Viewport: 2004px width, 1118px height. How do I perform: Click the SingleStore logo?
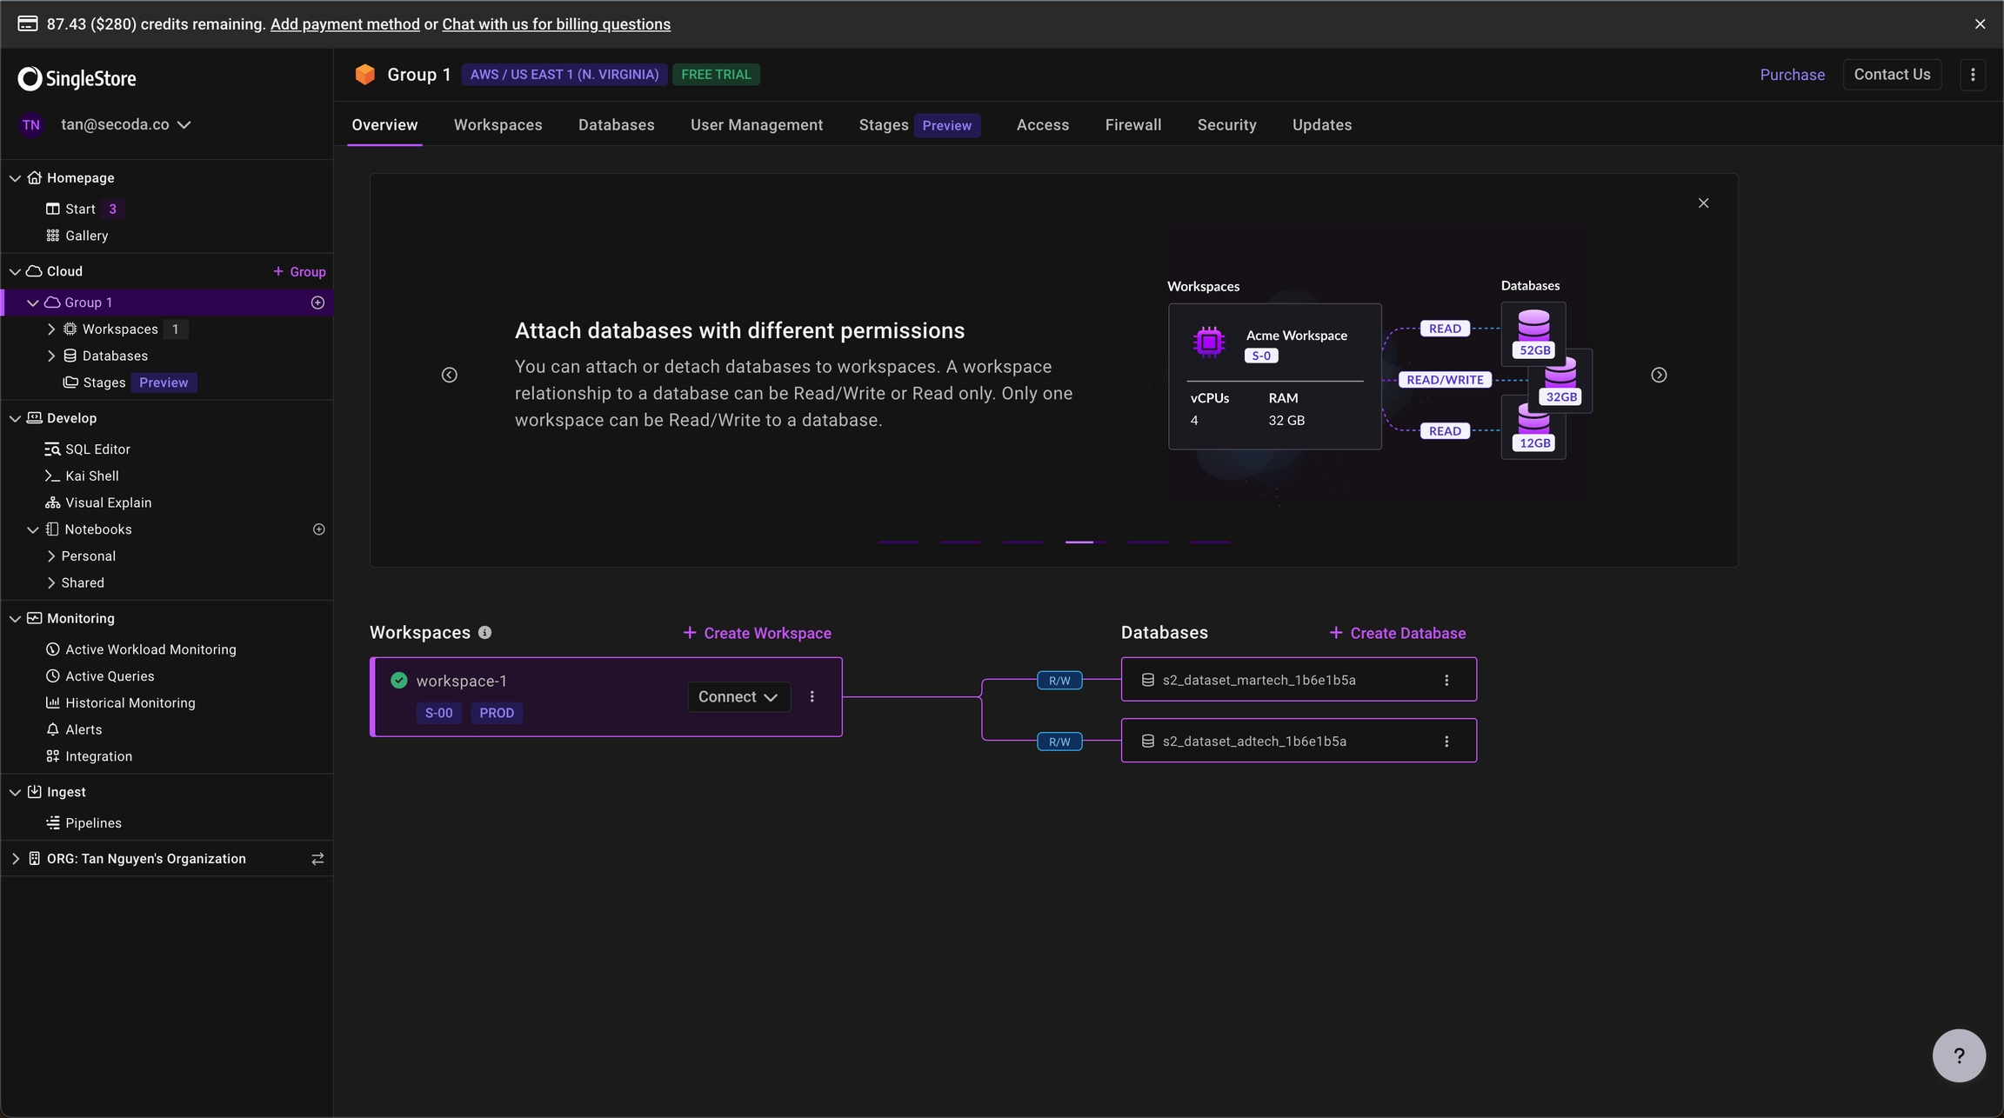[x=77, y=78]
